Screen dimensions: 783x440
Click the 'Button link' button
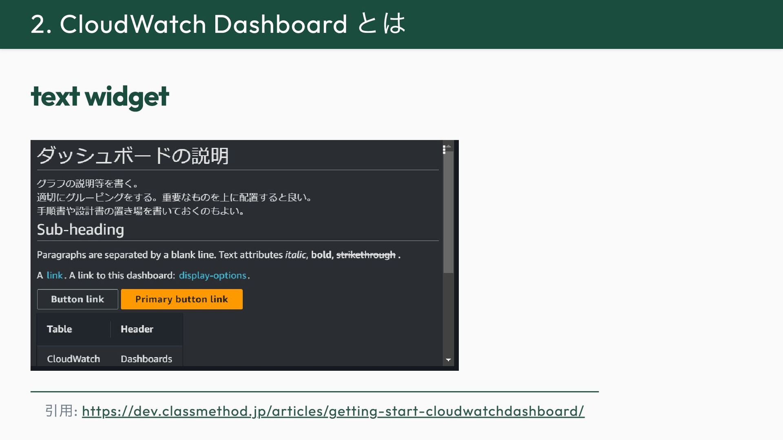pos(77,299)
